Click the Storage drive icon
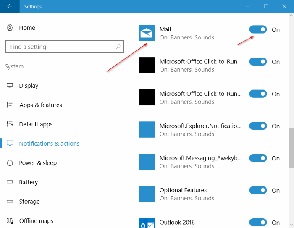 (x=10, y=202)
